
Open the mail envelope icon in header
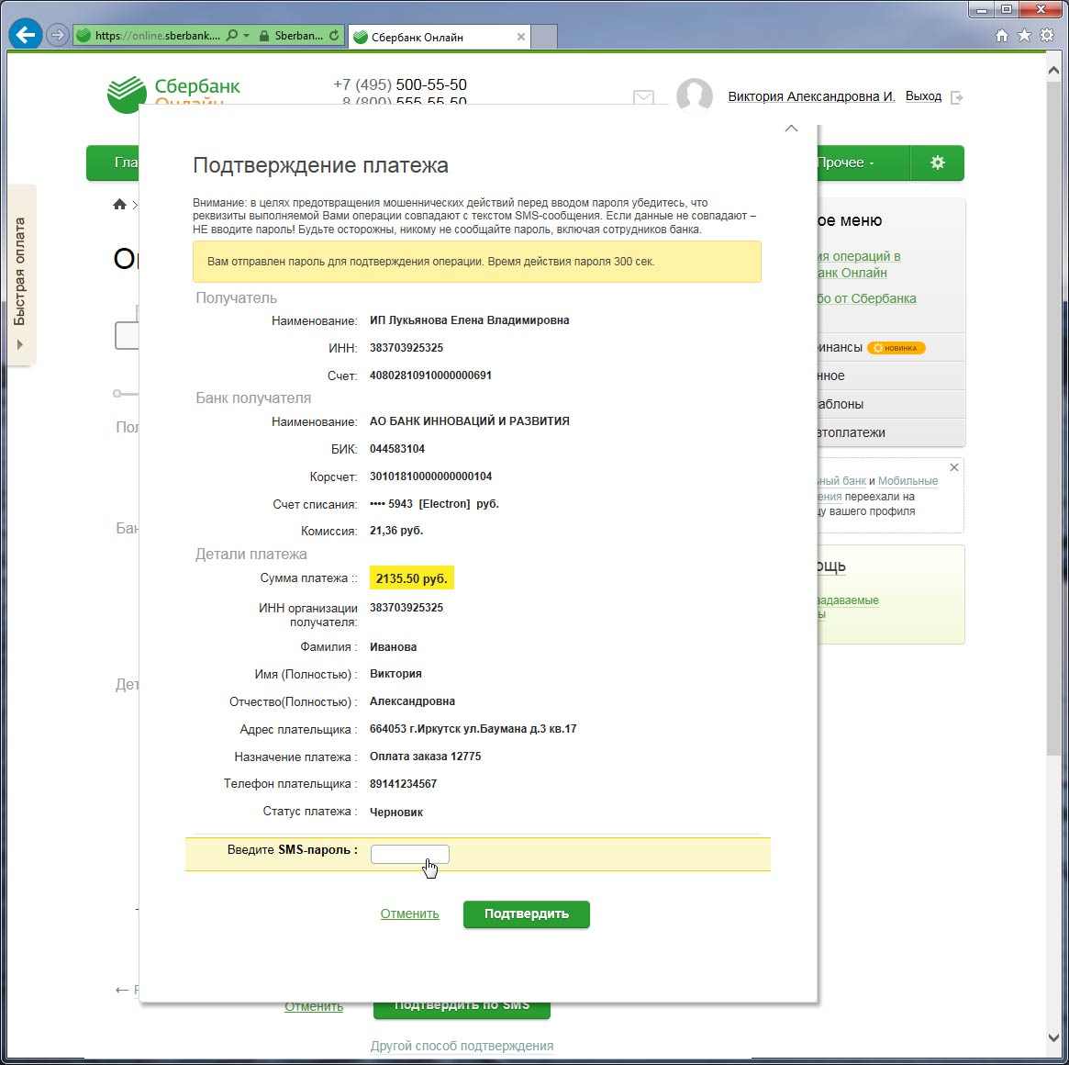(643, 97)
